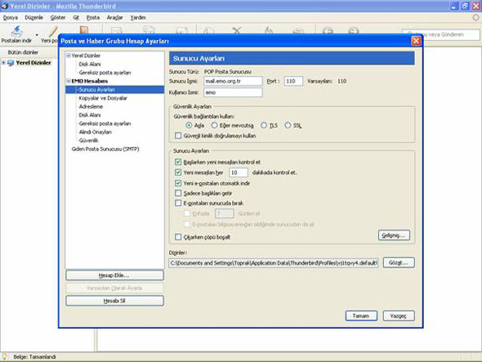Open the drop-down arrow beside Postaları indir
The width and height of the screenshot is (482, 362).
37,35
